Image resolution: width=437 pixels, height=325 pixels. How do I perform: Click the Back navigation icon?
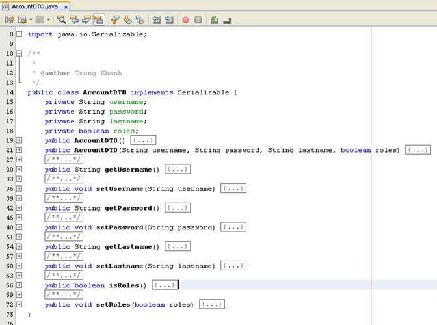[x=22, y=19]
